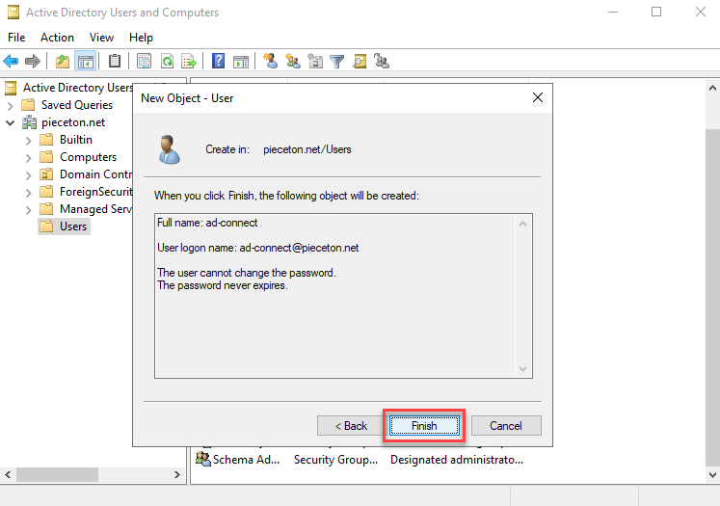Go up one level with folder icon
The height and width of the screenshot is (506, 720).
coord(63,61)
